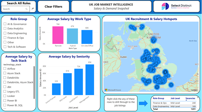Click the UK Job Market Intelligence title
The image size is (202, 112).
111,4
